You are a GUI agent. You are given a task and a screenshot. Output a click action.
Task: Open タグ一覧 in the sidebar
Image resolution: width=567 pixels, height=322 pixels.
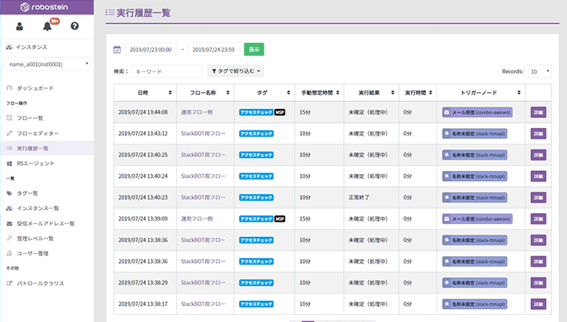[x=28, y=193]
